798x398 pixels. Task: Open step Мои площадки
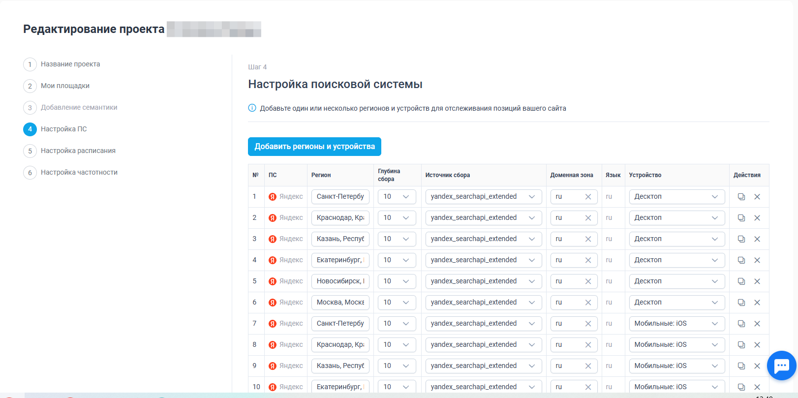(x=65, y=86)
